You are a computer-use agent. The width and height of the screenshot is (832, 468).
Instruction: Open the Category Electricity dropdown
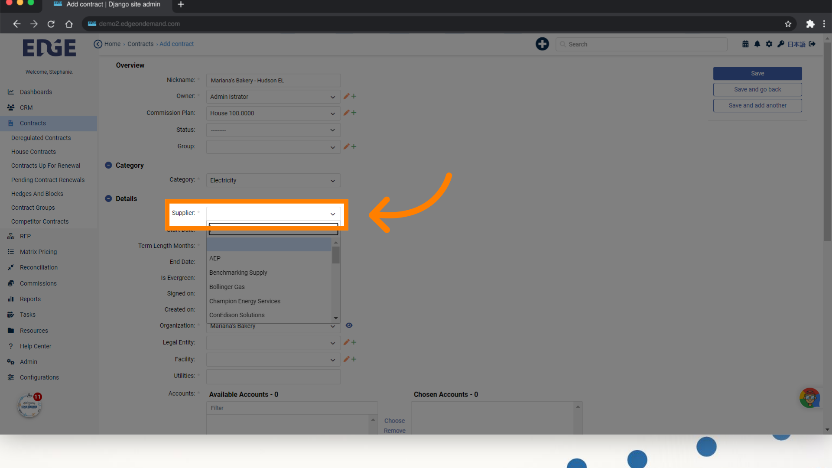tap(273, 180)
